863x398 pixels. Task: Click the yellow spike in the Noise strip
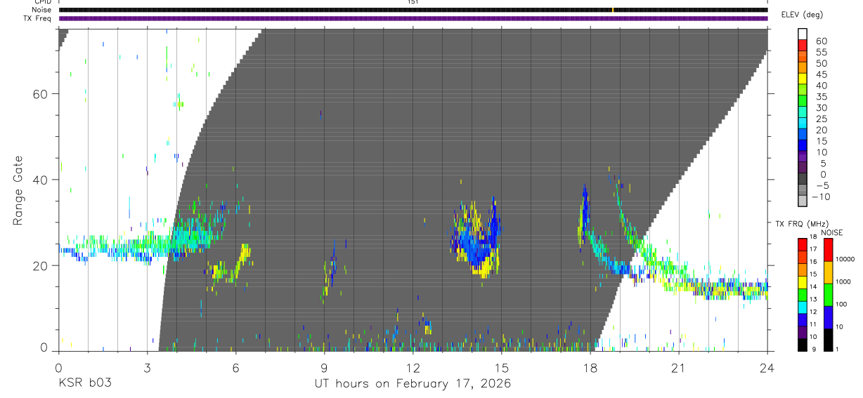pyautogui.click(x=613, y=10)
